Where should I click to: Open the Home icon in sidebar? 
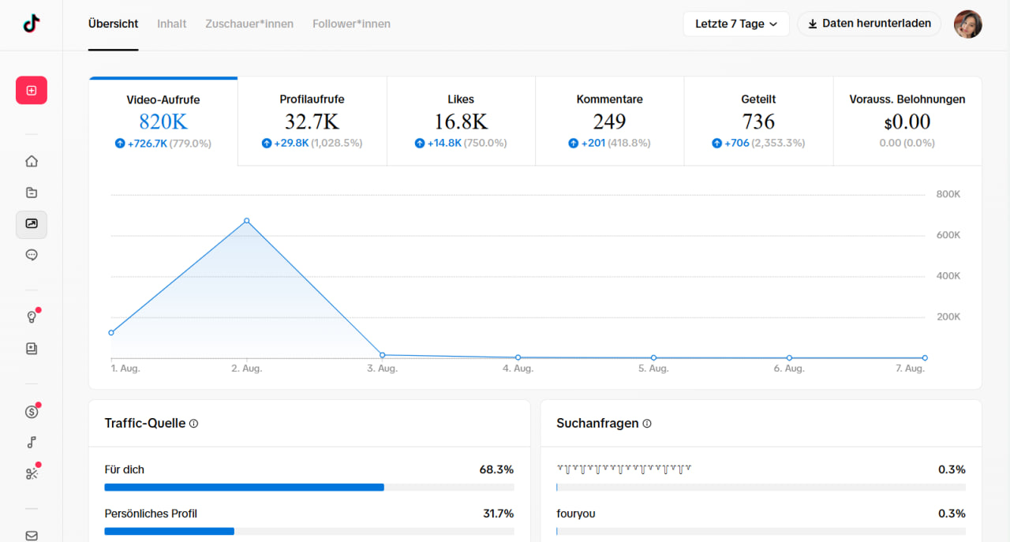(x=32, y=162)
